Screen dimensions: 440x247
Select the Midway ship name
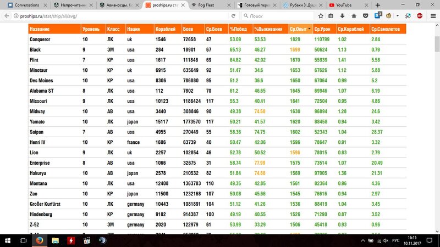point(37,111)
